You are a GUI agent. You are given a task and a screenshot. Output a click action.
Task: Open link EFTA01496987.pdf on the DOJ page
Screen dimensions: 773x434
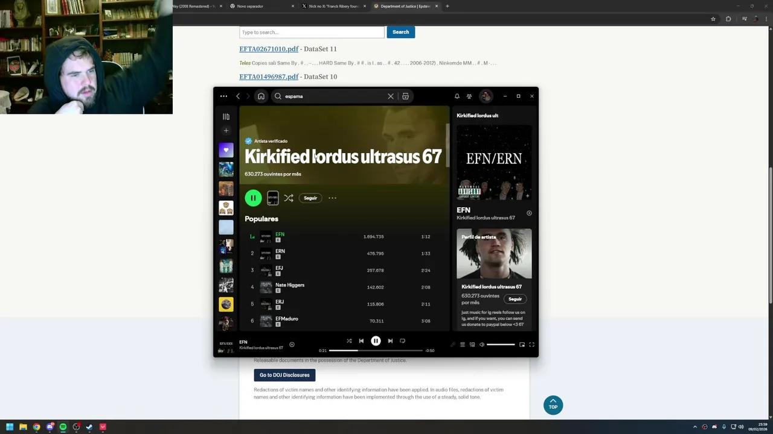(x=269, y=77)
